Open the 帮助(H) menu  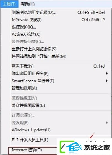[x=28, y=4]
